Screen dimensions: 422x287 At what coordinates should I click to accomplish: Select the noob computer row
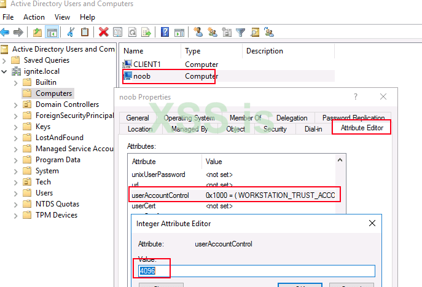229,76
